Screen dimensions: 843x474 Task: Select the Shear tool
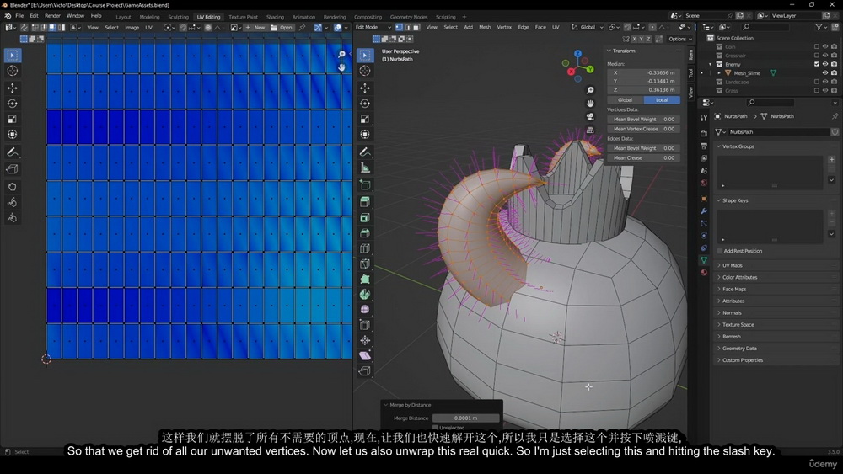click(x=365, y=355)
